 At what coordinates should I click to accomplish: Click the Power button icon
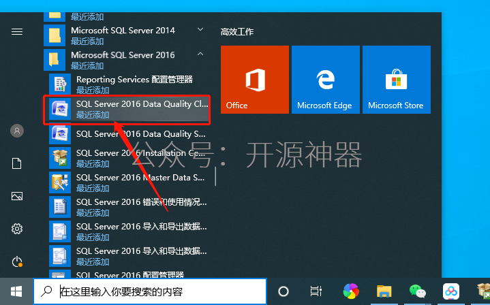click(17, 261)
